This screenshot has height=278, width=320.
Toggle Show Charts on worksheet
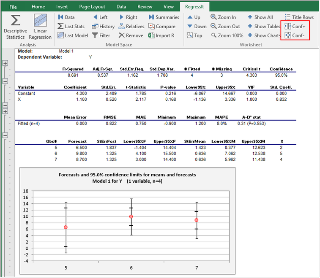(x=264, y=35)
